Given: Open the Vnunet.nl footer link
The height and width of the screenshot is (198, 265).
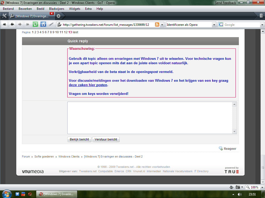Looking at the screenshot, I should [x=139, y=171].
